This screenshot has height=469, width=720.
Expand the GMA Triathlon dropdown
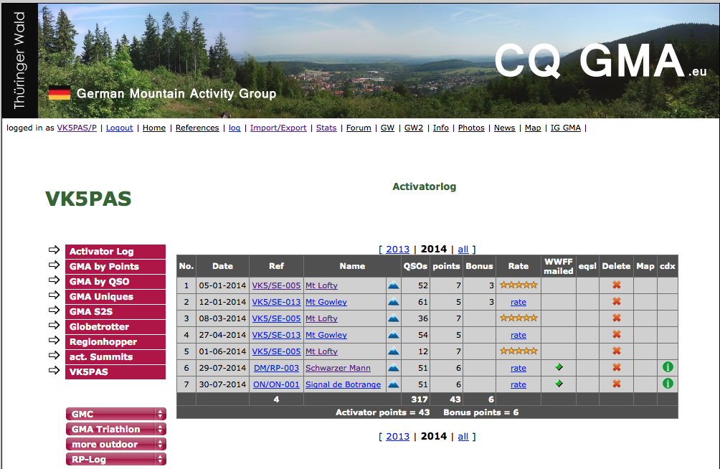tap(116, 429)
